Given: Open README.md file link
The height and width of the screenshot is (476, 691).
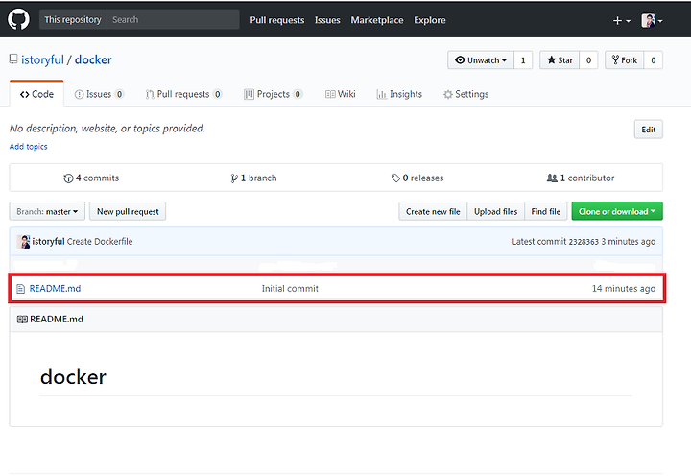Looking at the screenshot, I should (x=55, y=289).
